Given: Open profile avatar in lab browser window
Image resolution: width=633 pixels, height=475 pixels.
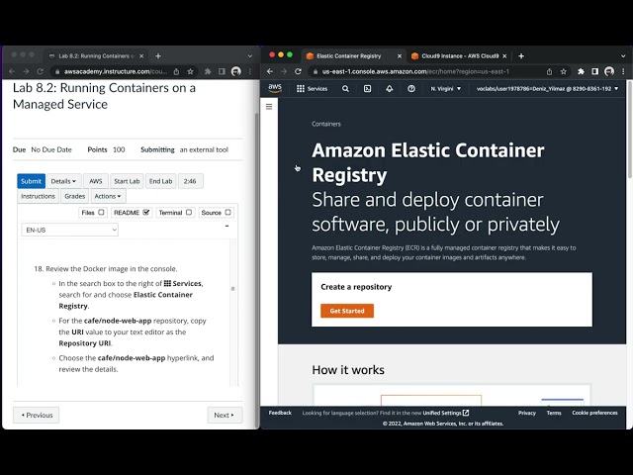Looking at the screenshot, I should (236, 71).
